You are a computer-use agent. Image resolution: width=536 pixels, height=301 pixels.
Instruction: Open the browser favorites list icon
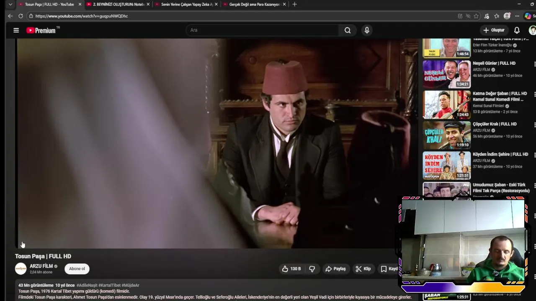(497, 16)
